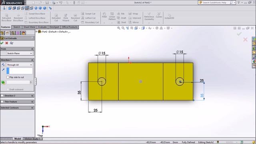Open the Motion Study 1 tab

click(32, 139)
